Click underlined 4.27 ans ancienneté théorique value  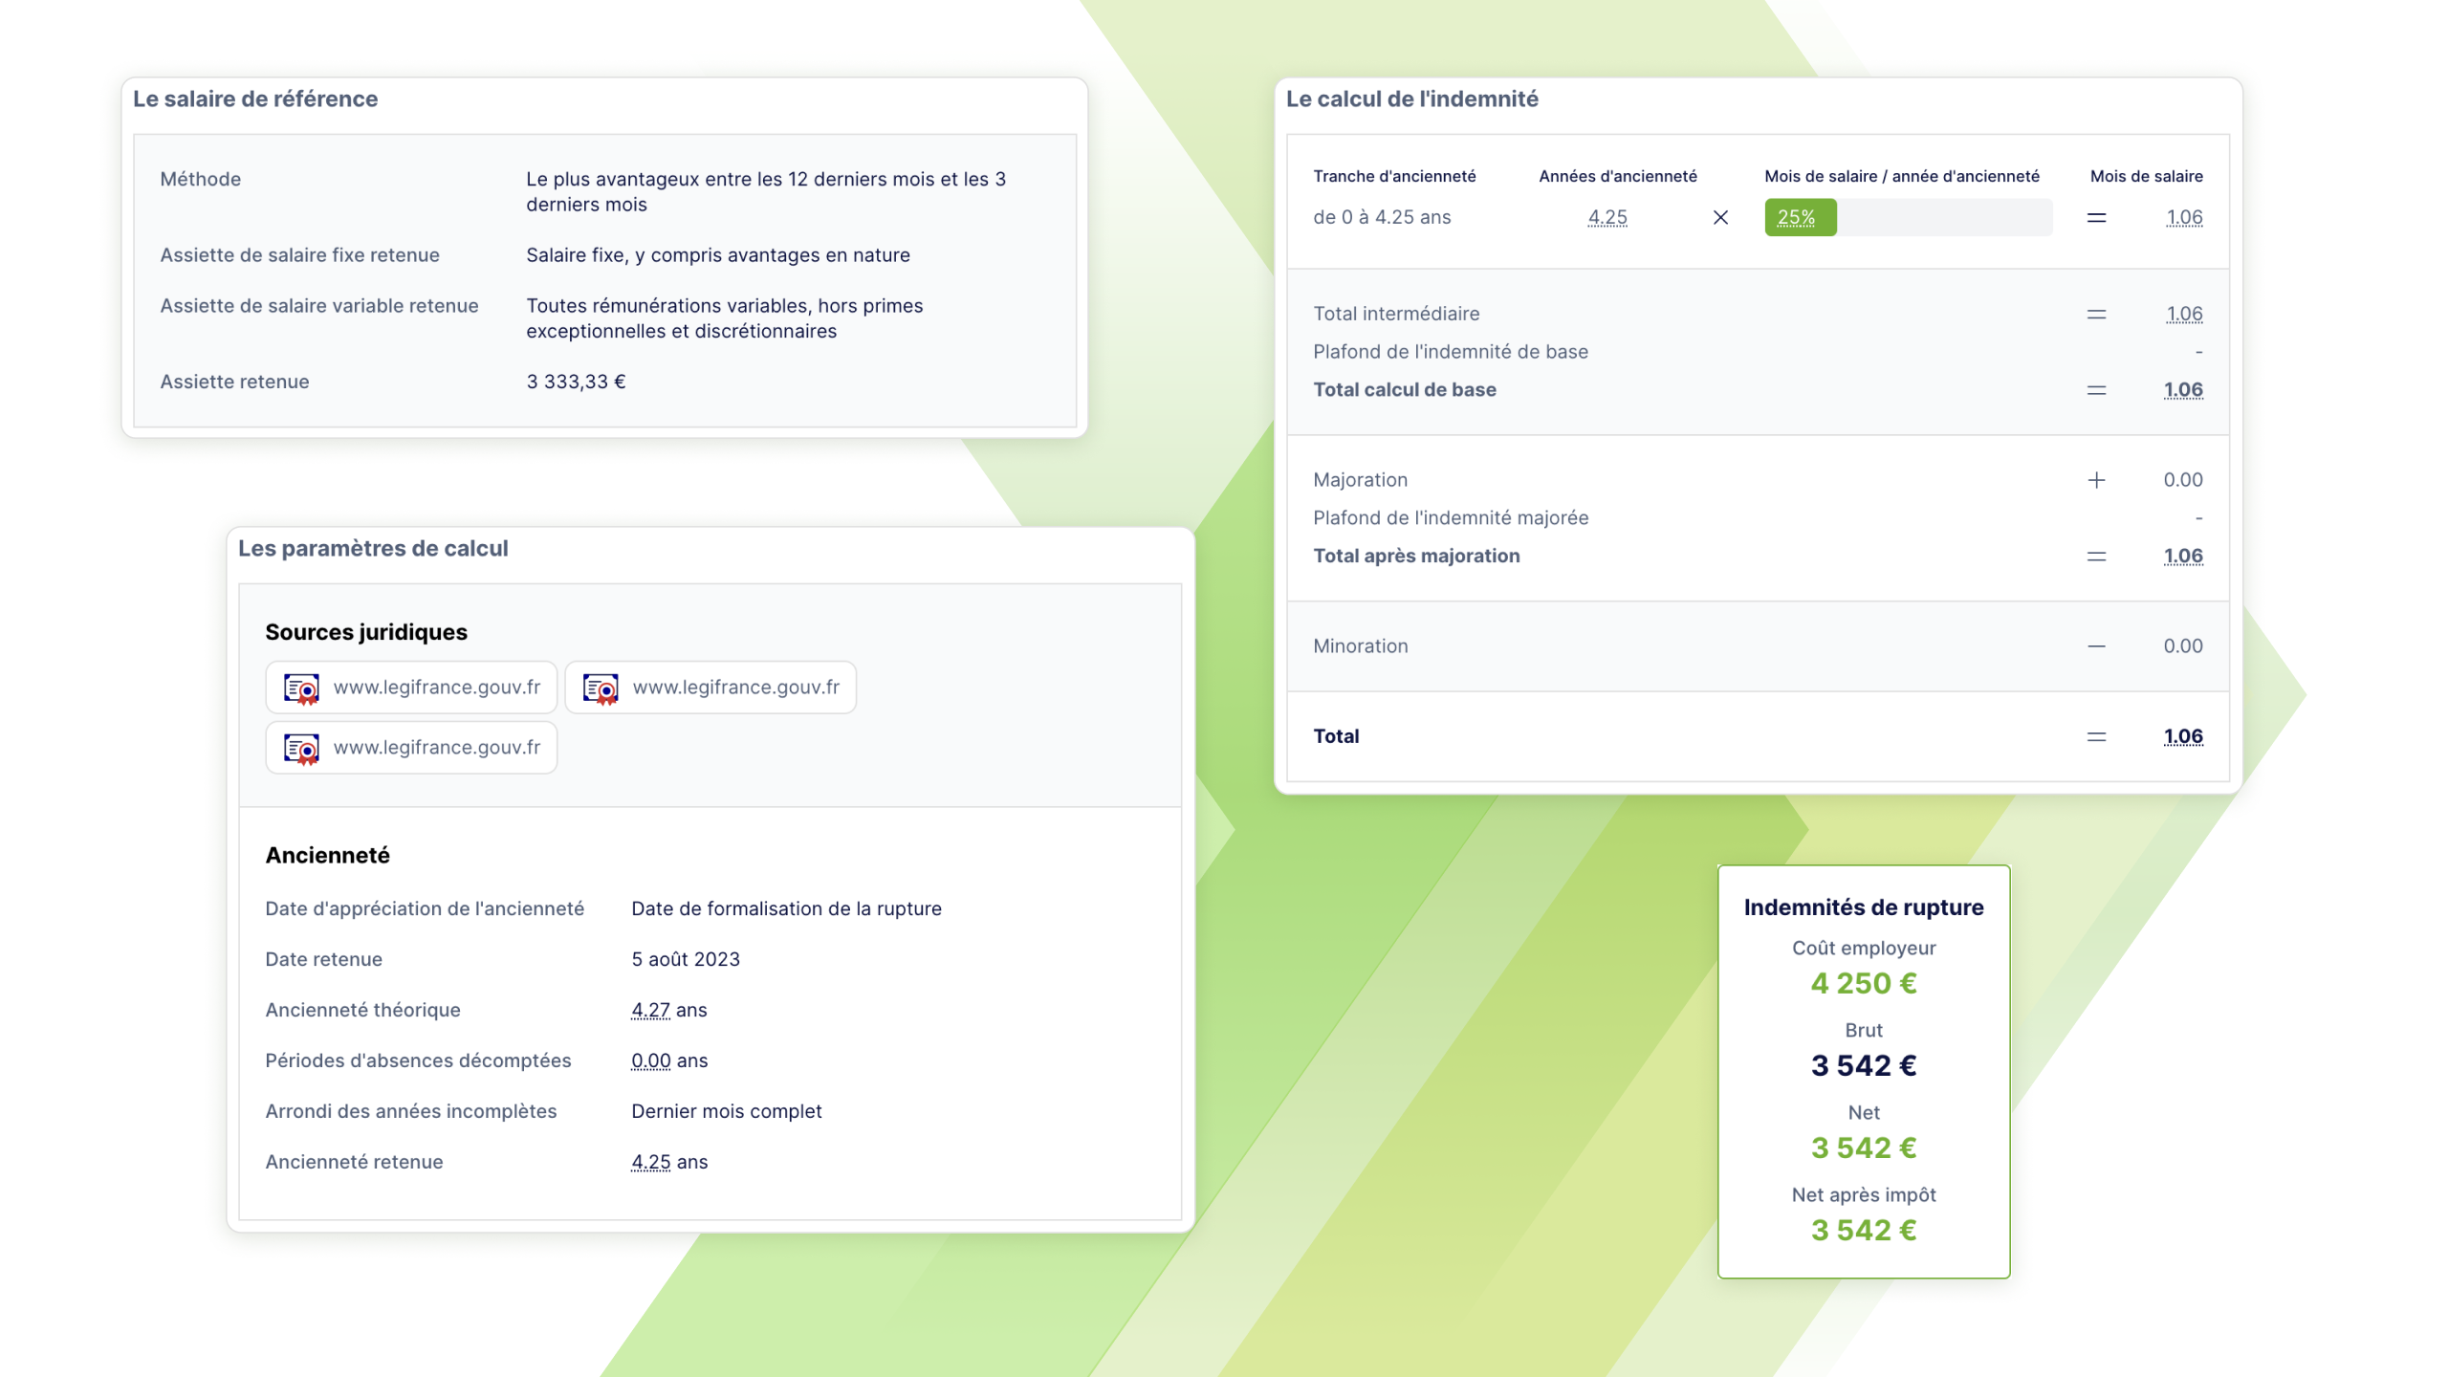point(650,1011)
